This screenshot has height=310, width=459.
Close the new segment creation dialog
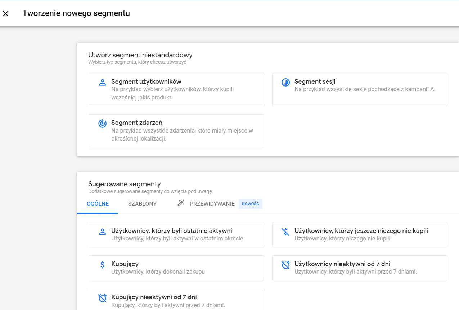6,14
